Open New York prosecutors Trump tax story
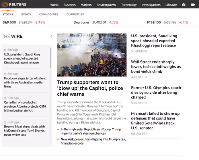 pyautogui.click(x=93, y=141)
